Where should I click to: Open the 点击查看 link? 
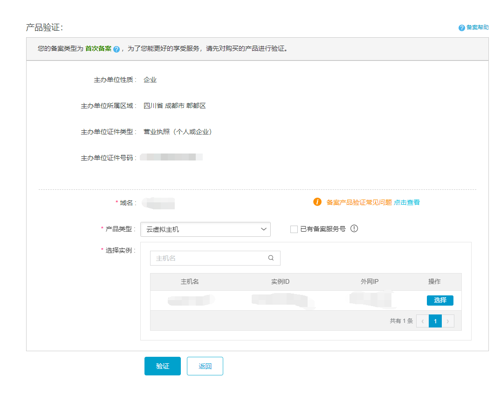pos(407,202)
